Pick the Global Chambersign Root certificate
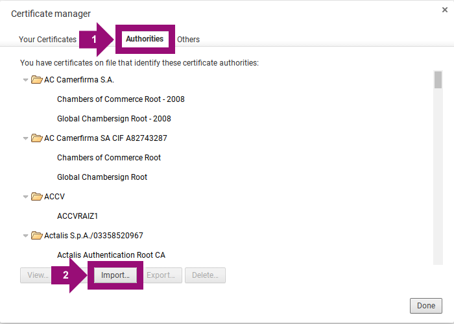Screen dimensions: 454x324 (x=102, y=177)
